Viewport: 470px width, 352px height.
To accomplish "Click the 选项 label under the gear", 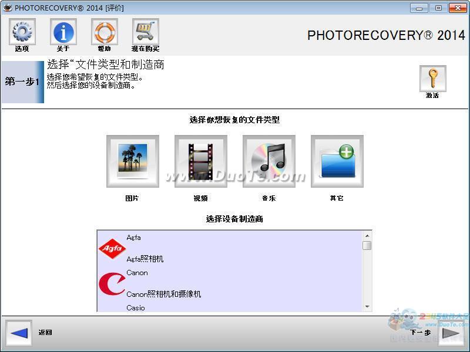I will pos(22,49).
